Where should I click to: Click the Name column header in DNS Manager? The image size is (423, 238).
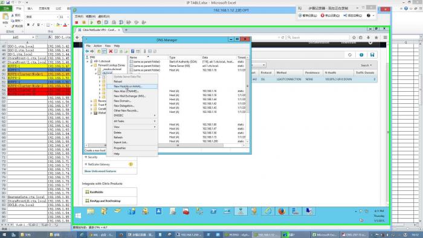pos(148,57)
